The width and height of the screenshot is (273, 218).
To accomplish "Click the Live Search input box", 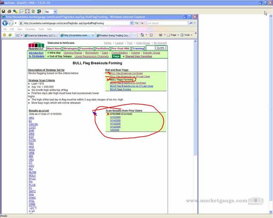I will click(167, 23).
